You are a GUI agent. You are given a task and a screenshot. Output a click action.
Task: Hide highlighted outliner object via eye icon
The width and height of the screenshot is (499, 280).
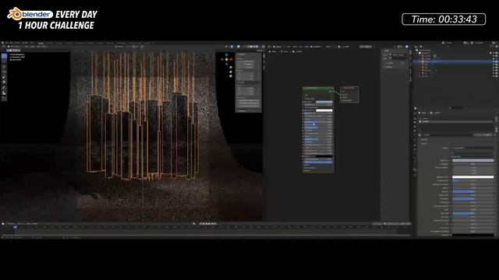click(x=494, y=61)
